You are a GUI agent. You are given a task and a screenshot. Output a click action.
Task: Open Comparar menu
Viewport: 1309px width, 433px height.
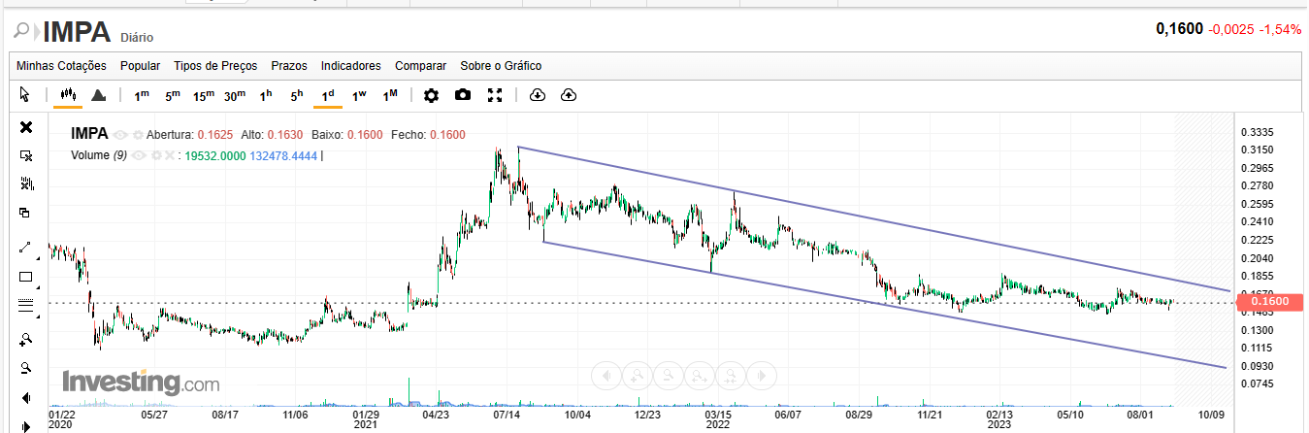click(x=421, y=66)
